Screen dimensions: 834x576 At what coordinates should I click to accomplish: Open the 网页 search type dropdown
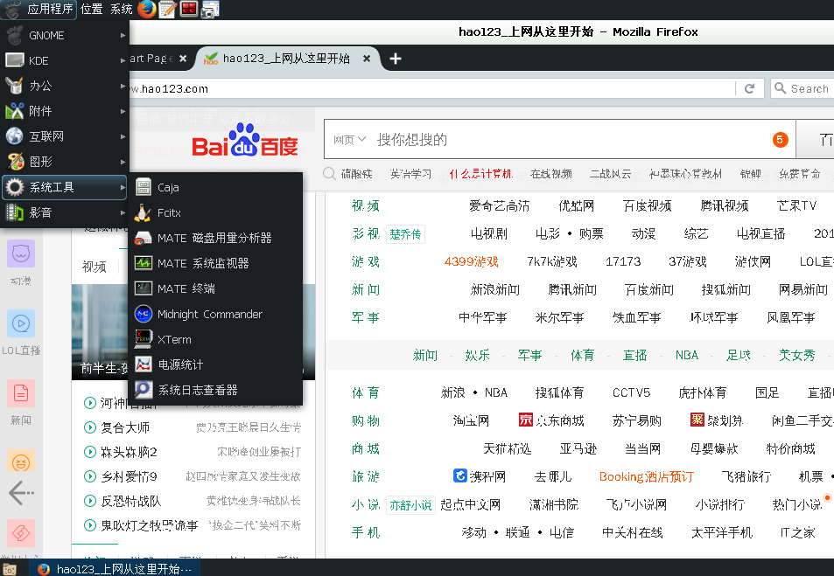pyautogui.click(x=349, y=140)
